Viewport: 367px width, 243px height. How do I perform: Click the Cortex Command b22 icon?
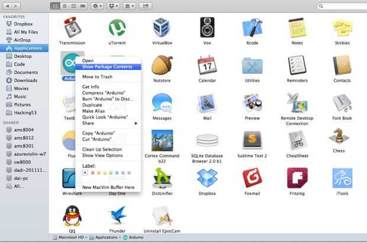162,140
